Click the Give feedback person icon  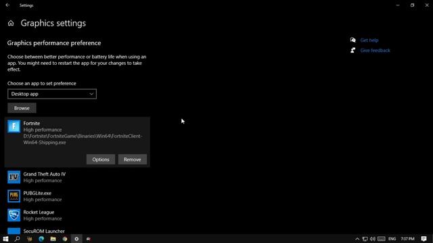point(353,50)
